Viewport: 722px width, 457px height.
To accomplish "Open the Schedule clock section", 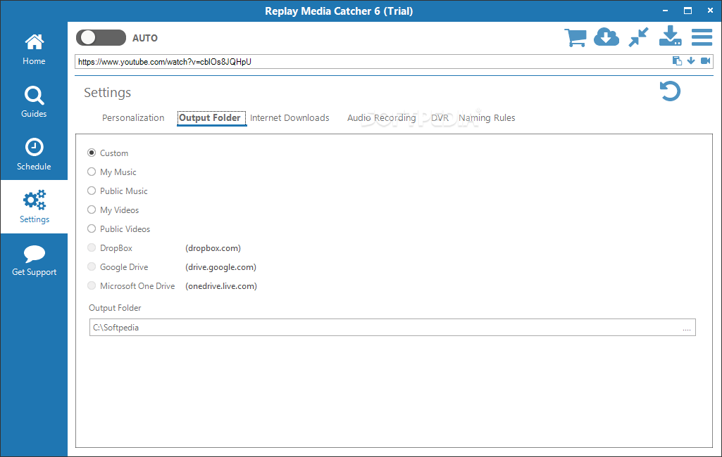I will [34, 155].
